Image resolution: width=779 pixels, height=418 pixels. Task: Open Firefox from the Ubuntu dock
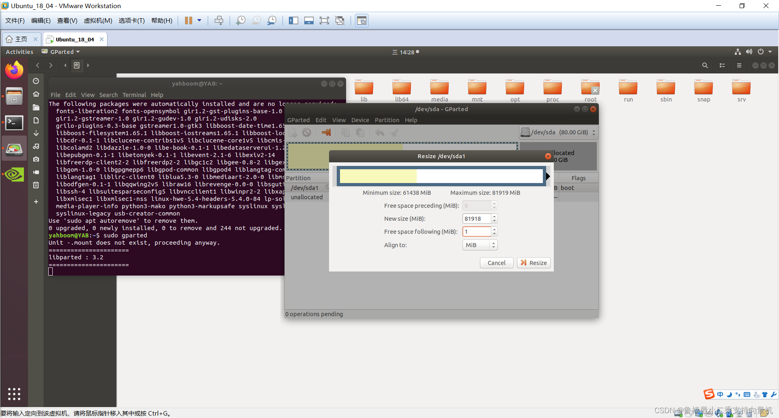[14, 70]
